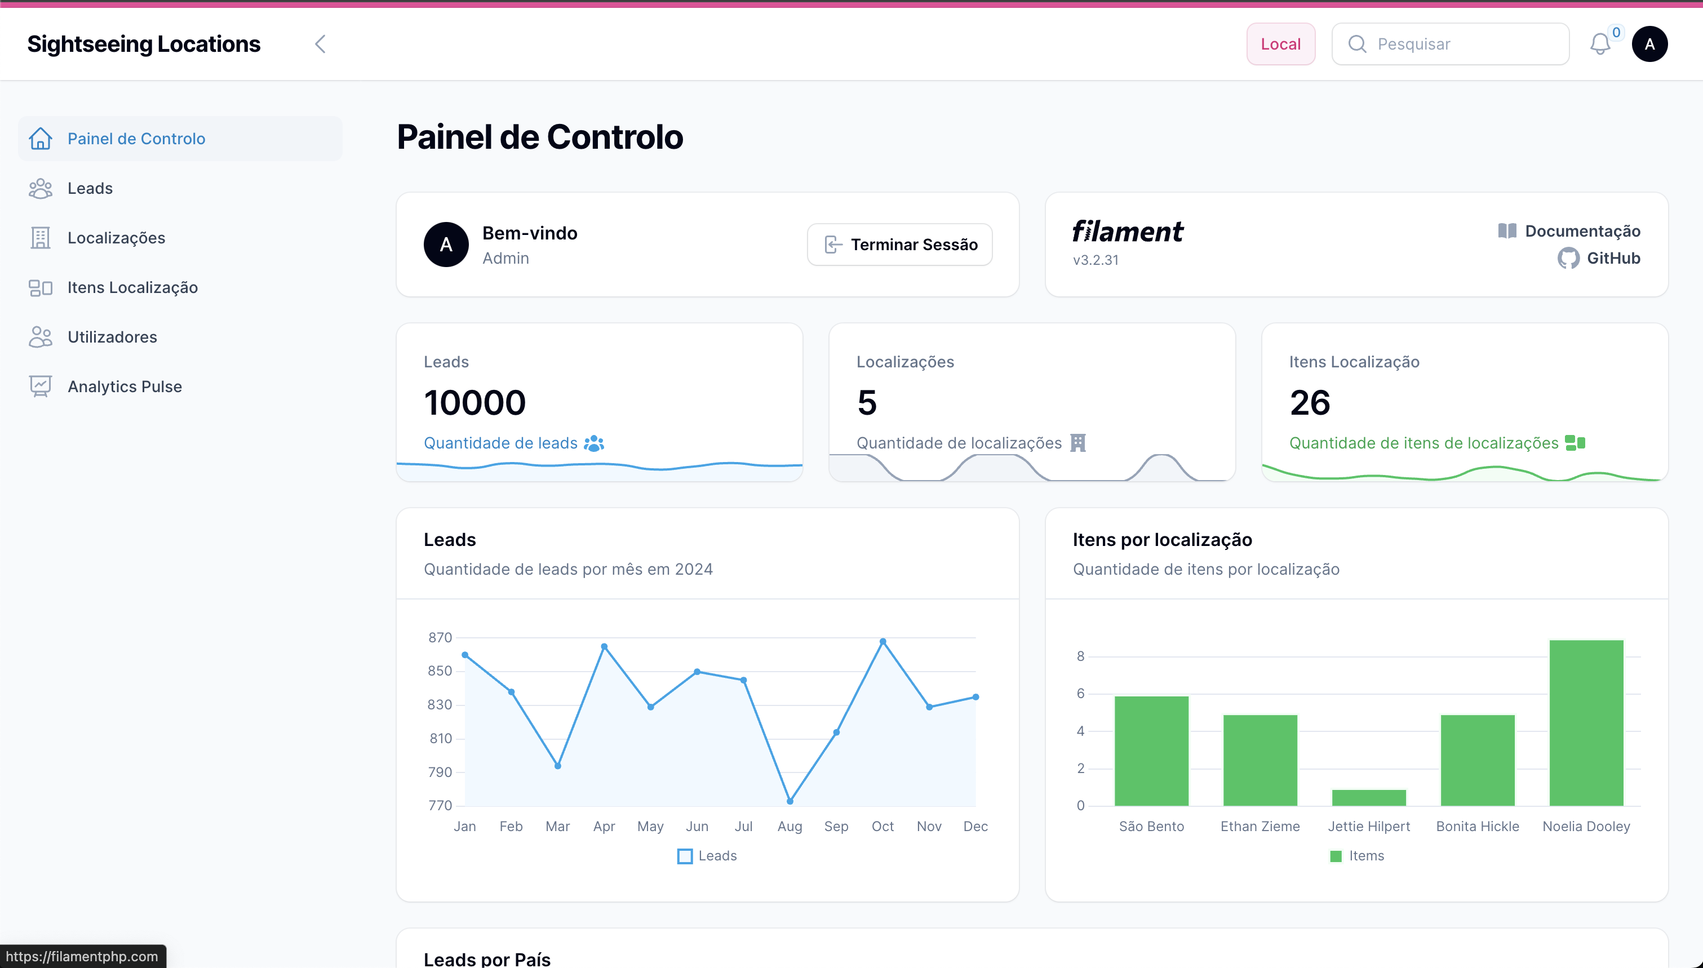Open Analytics Pulse in the sidebar
This screenshot has height=968, width=1703.
click(x=180, y=387)
